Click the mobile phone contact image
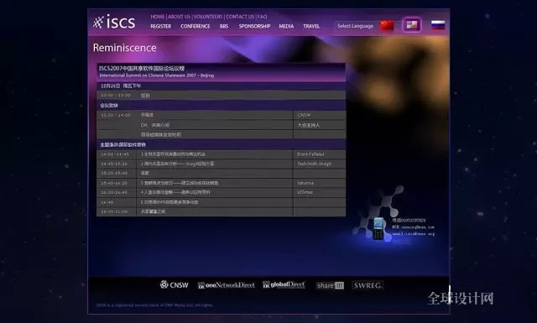Screen dimensions: 537x323 pyautogui.click(x=378, y=228)
